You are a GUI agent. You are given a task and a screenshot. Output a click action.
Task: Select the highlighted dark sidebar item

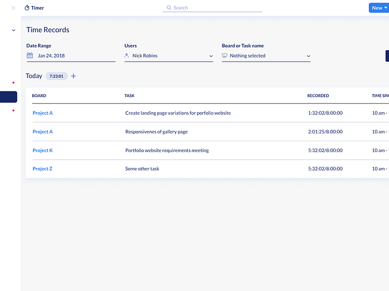click(9, 97)
